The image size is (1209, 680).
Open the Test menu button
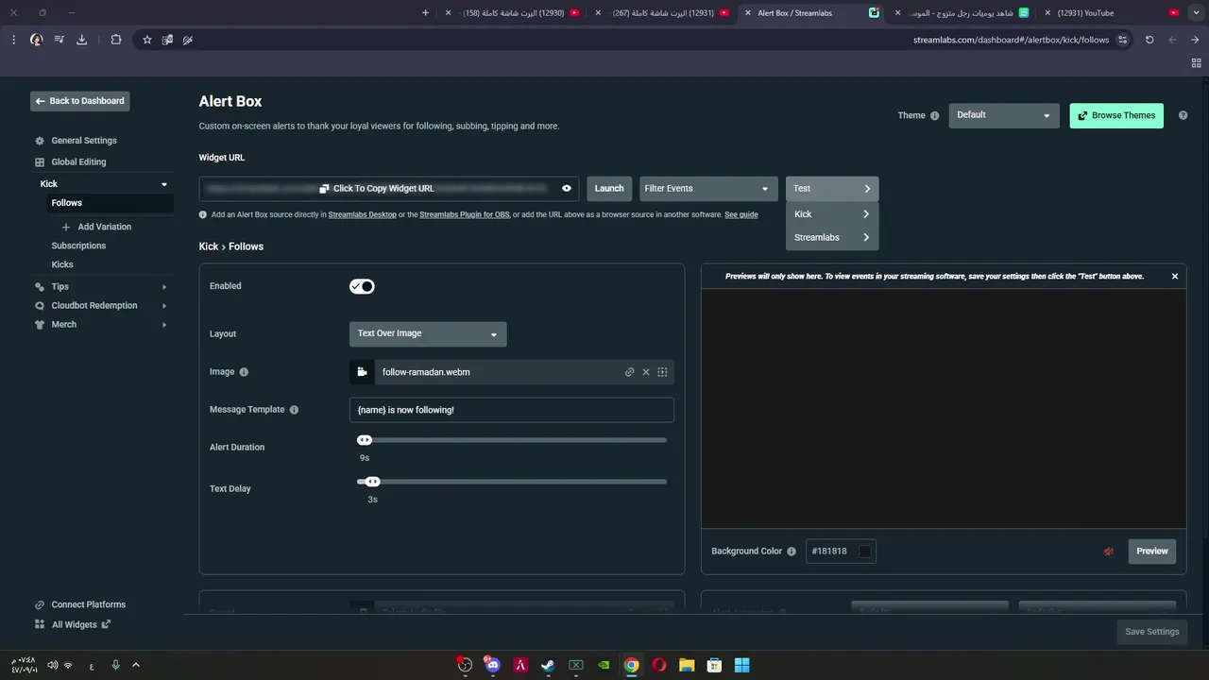832,189
